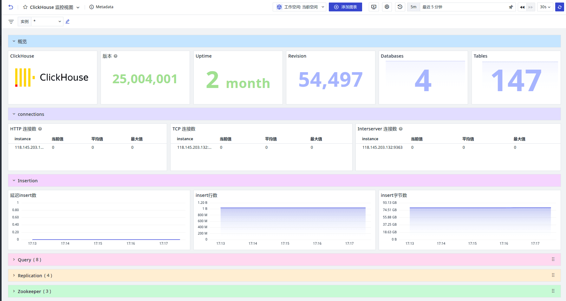This screenshot has width=566, height=301.
Task: Star the ClickHouse dashboard as favorite
Action: (x=25, y=7)
